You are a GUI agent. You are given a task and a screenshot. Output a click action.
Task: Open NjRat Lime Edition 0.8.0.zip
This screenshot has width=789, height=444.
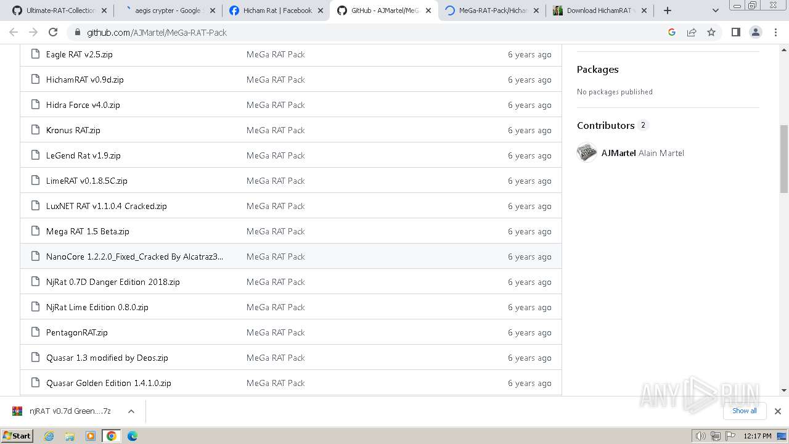click(x=97, y=307)
